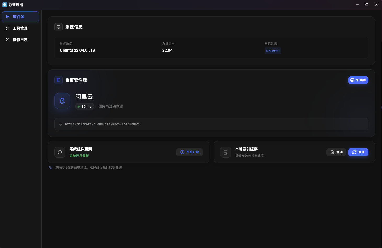Open the 工具管理 sidebar item
The width and height of the screenshot is (382, 248).
click(20, 28)
